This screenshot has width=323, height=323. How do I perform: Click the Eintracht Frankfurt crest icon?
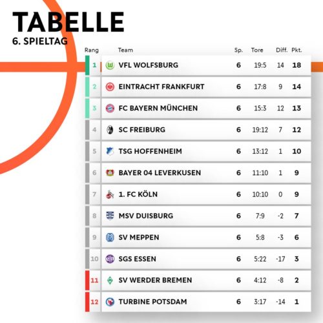[110, 87]
